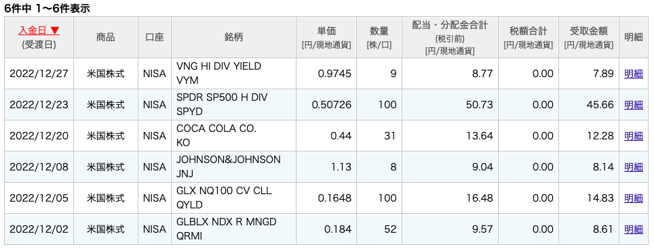654x249 pixels.
Task: Click the 税額合計 column header
Action: pos(528,37)
